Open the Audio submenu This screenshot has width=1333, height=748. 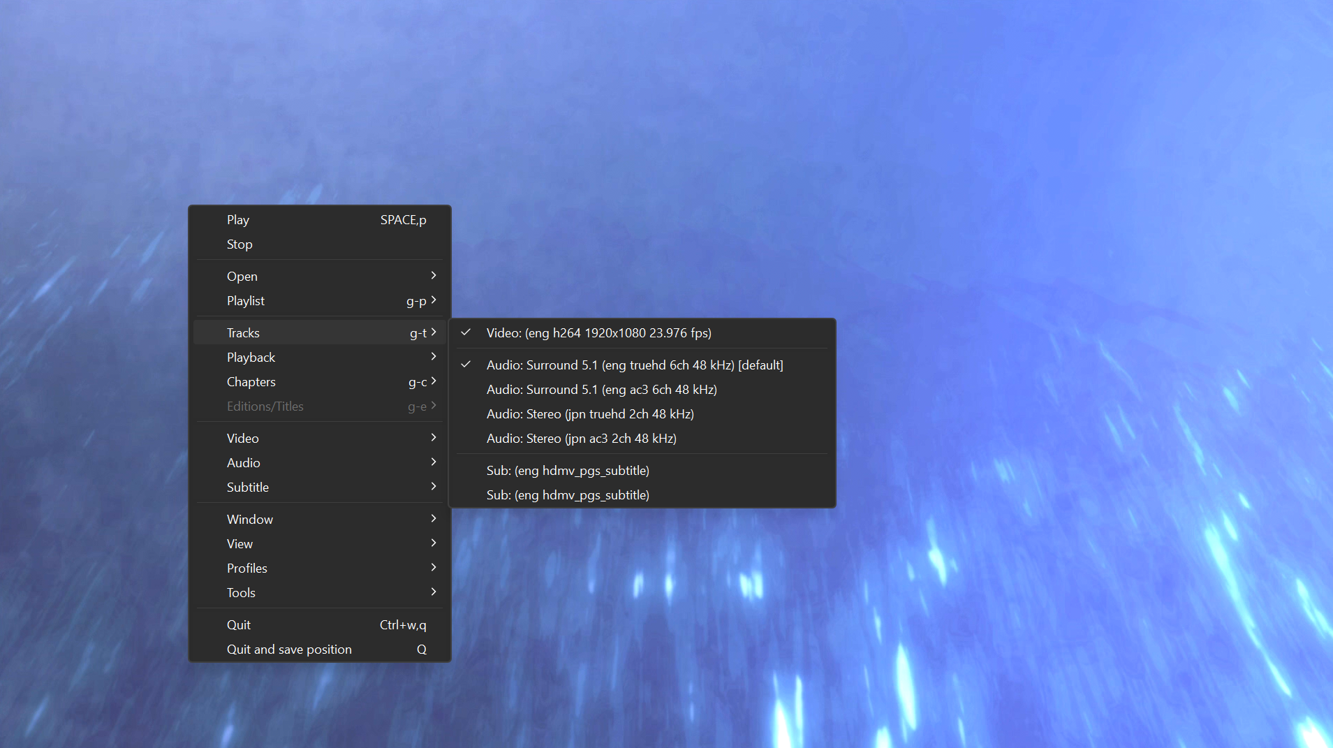[320, 463]
